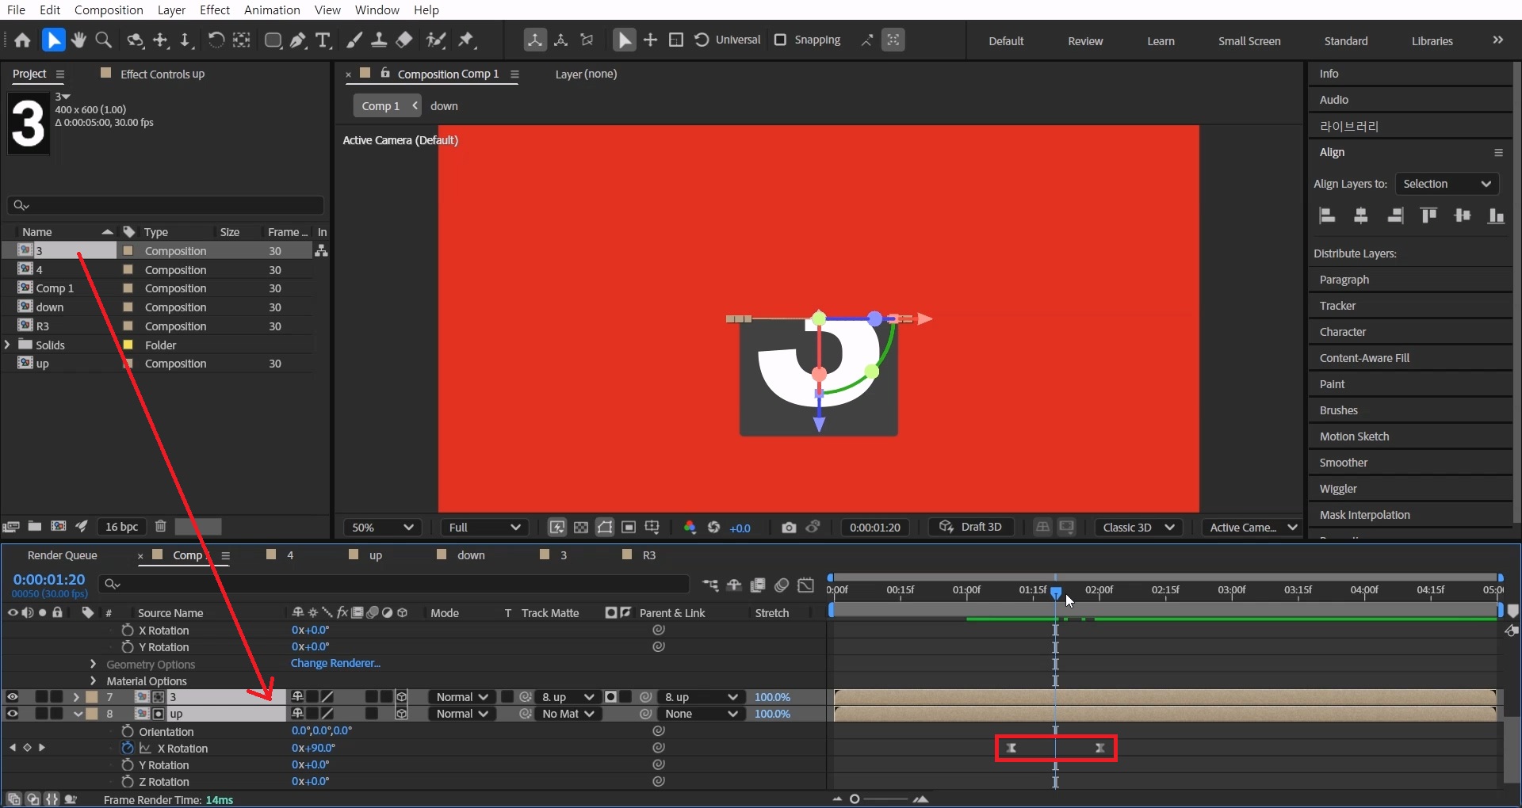Click the Solids folder yellow label swatch
This screenshot has width=1522, height=808.
[x=128, y=345]
